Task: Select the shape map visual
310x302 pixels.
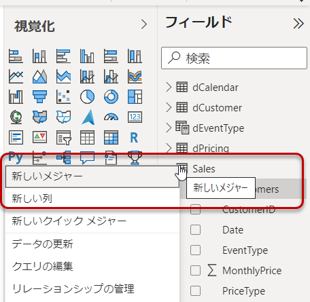Action: pos(63,117)
